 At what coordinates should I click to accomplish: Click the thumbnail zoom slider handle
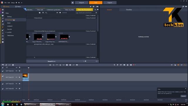point(85,61)
